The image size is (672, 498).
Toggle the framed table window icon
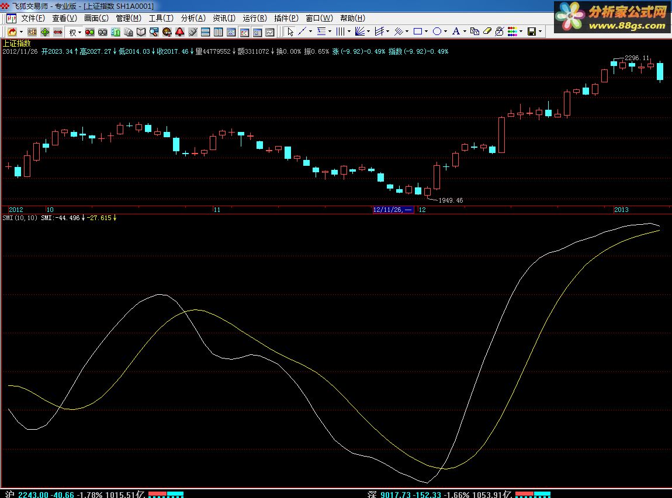point(257,32)
